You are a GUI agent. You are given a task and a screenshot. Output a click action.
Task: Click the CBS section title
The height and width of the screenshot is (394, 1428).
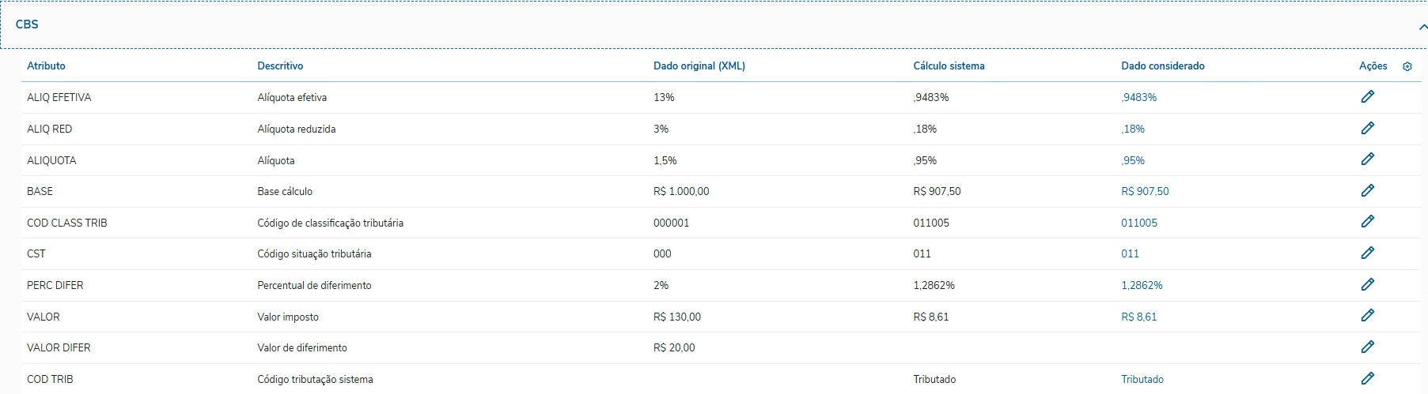tap(27, 24)
